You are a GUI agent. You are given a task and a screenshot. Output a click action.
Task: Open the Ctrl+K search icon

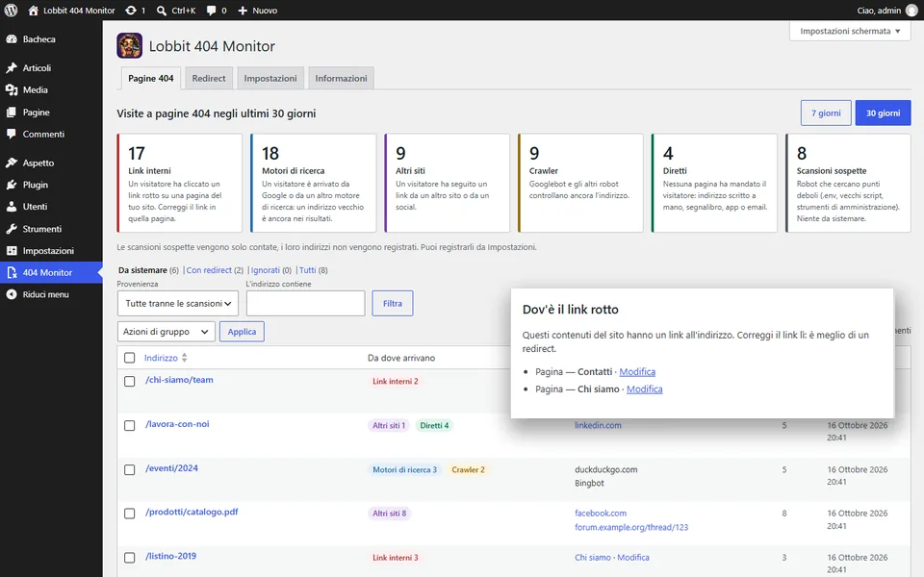coord(162,11)
